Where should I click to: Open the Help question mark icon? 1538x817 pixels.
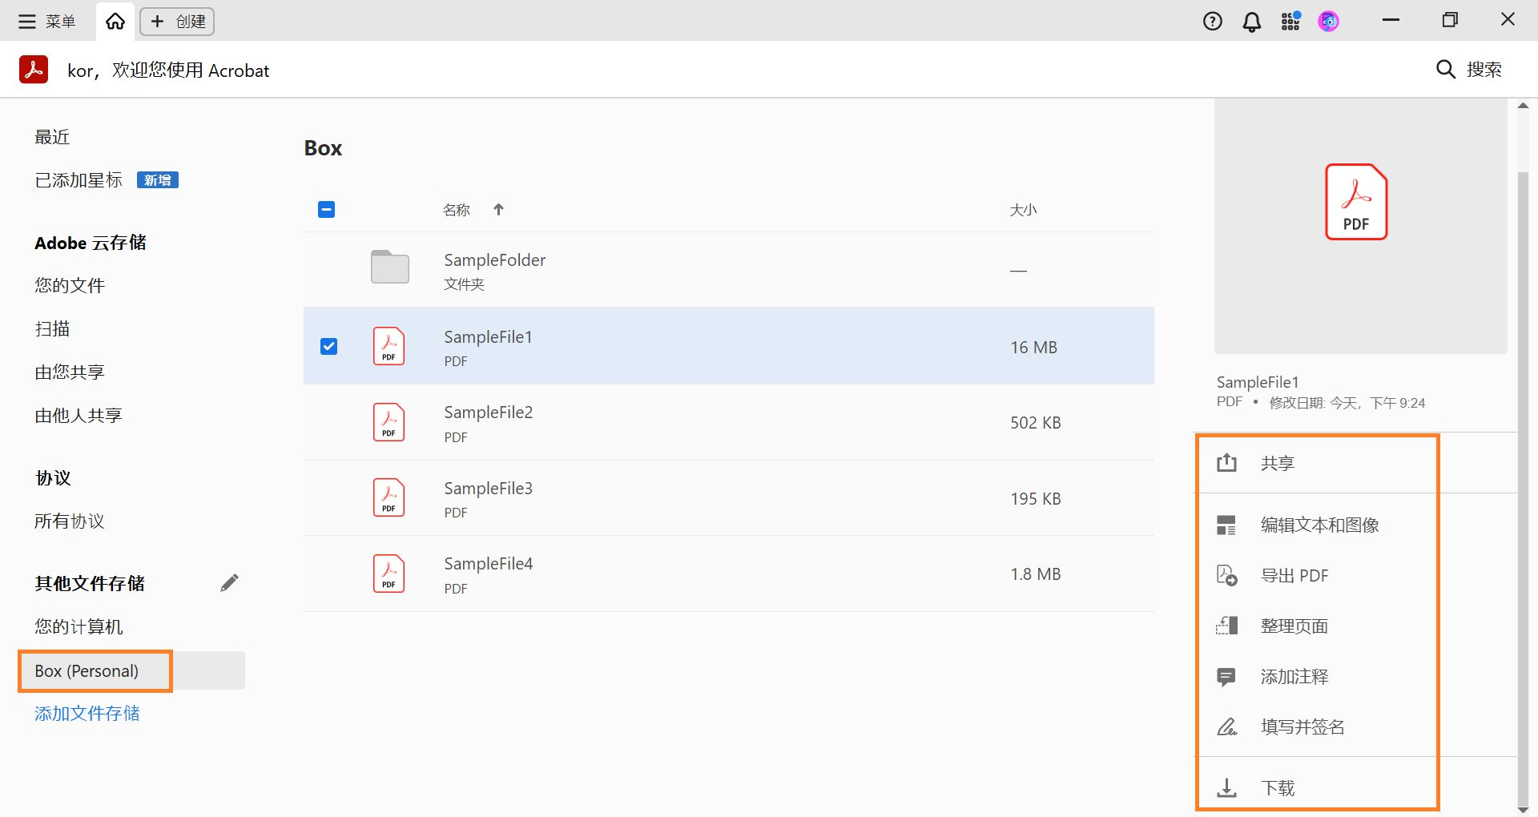pyautogui.click(x=1212, y=22)
